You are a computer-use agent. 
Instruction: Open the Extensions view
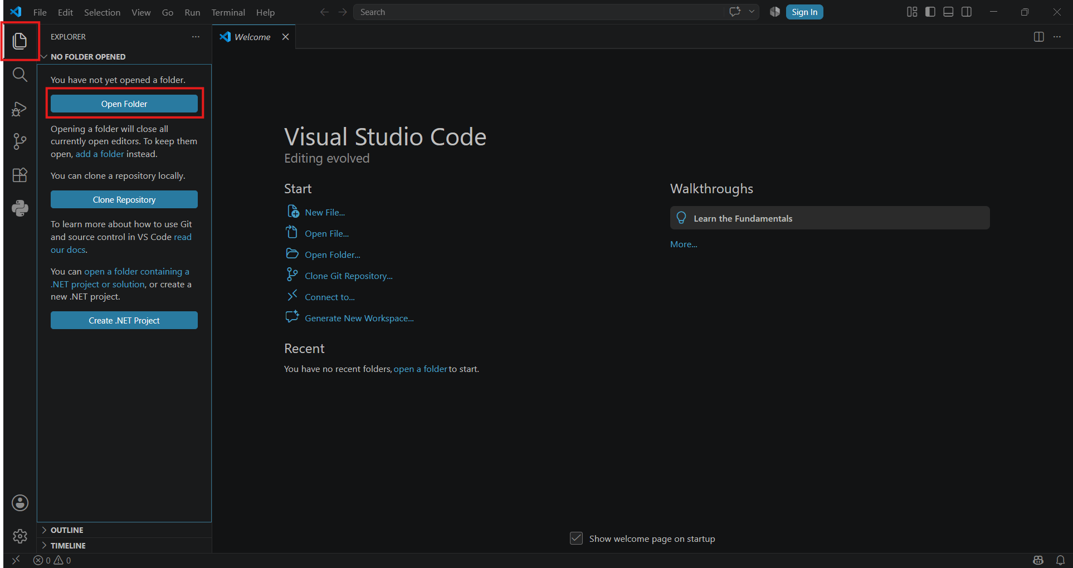[x=20, y=175]
